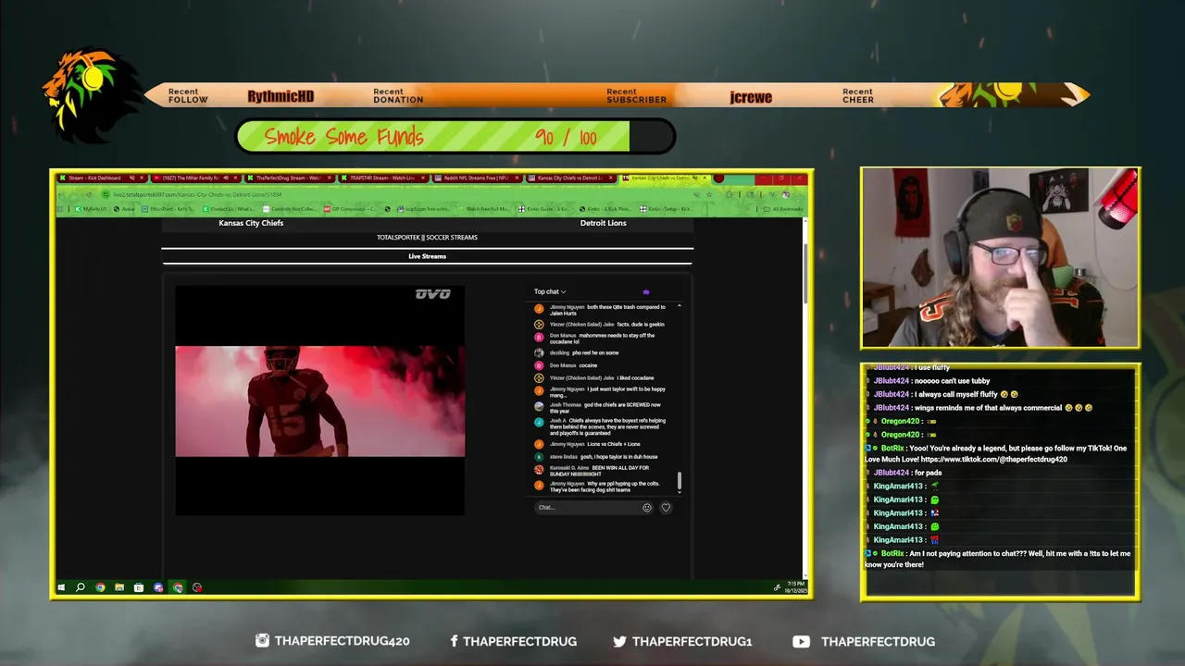The height and width of the screenshot is (666, 1185).
Task: Expand the Top chat dropdown
Action: coord(550,291)
